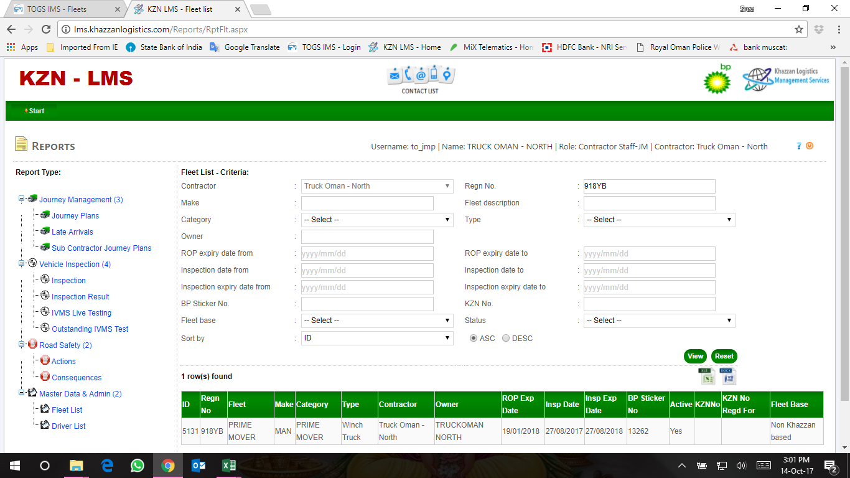Open WhatsApp from the taskbar

tap(137, 466)
